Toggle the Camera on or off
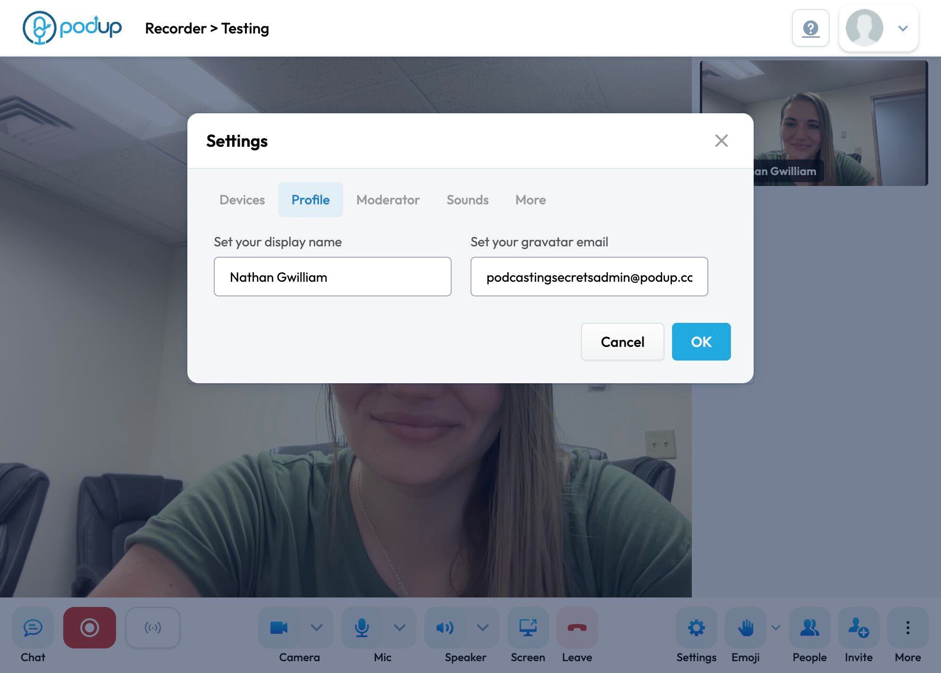This screenshot has height=673, width=941. [279, 627]
